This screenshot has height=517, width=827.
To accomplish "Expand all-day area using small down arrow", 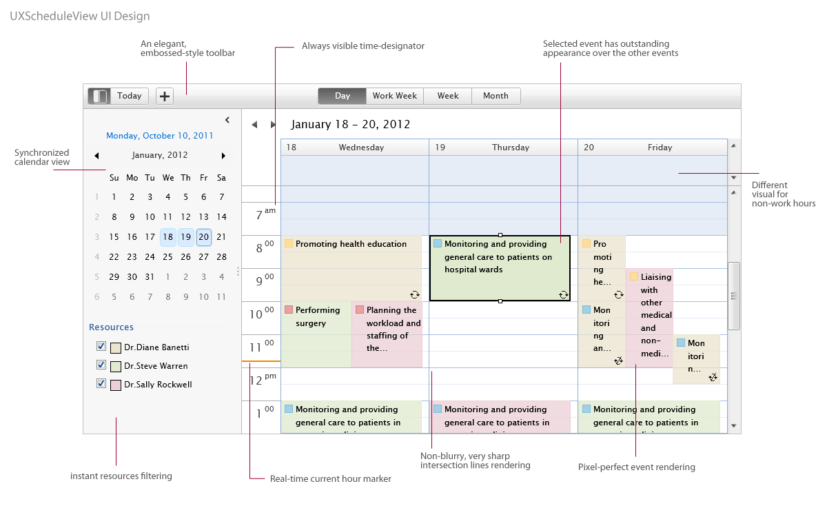I will [733, 178].
